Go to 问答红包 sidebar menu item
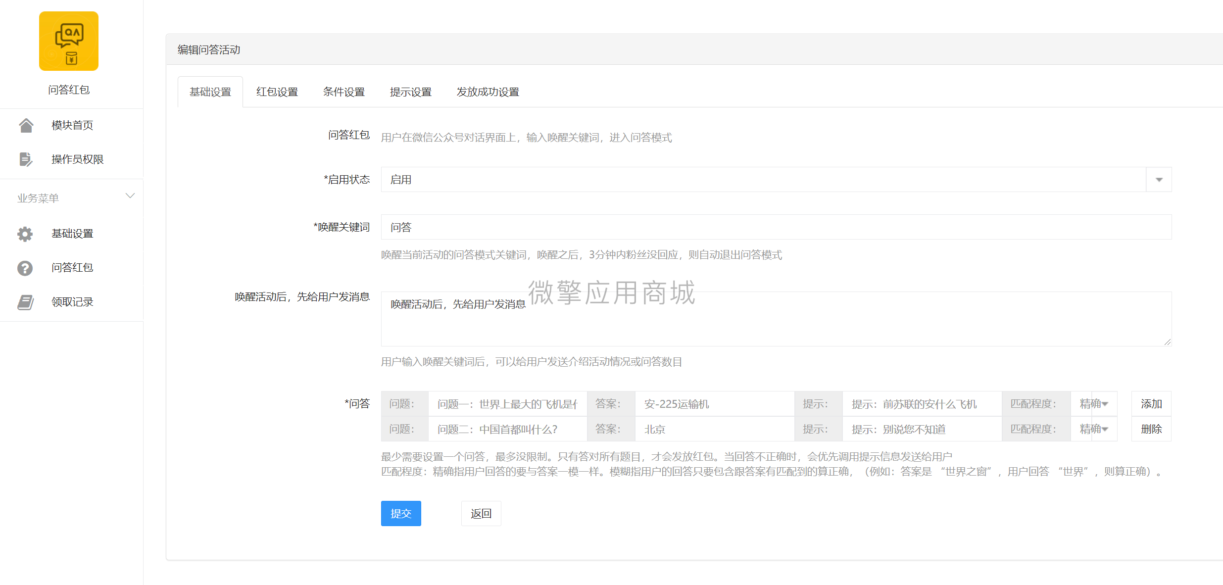 (x=72, y=268)
